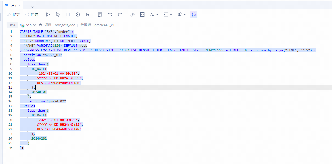Expand the comment options dropdown
Screen dimensions: 332x164
[x=182, y=15]
